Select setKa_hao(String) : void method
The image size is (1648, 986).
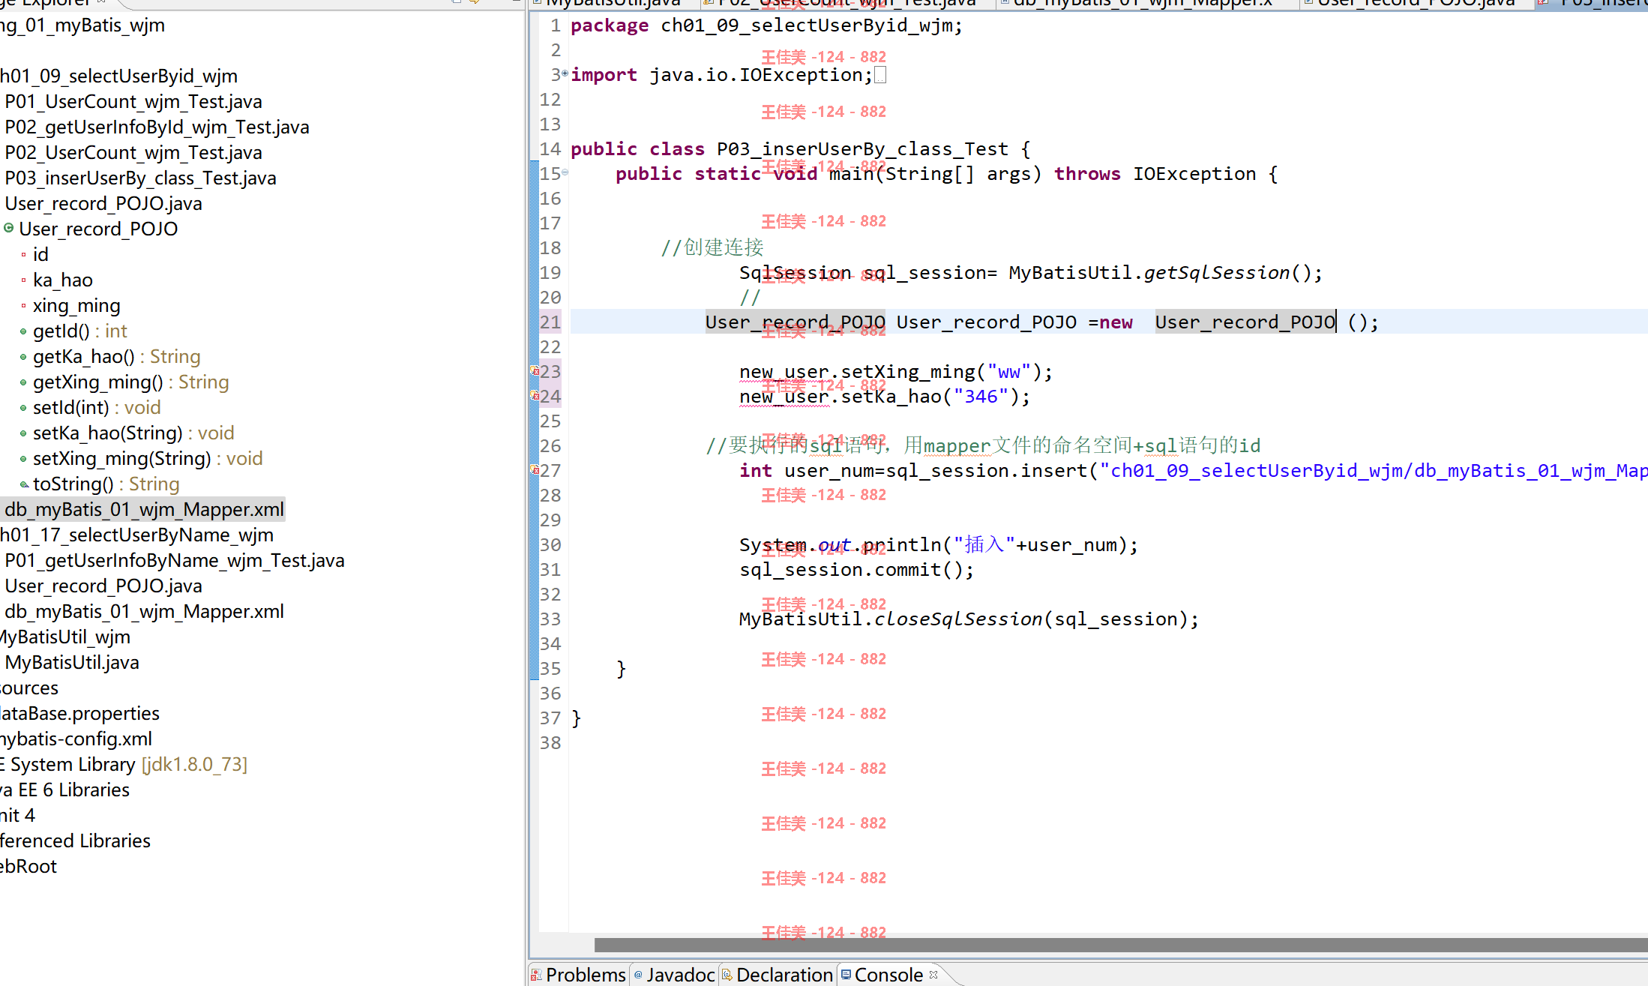click(x=133, y=433)
